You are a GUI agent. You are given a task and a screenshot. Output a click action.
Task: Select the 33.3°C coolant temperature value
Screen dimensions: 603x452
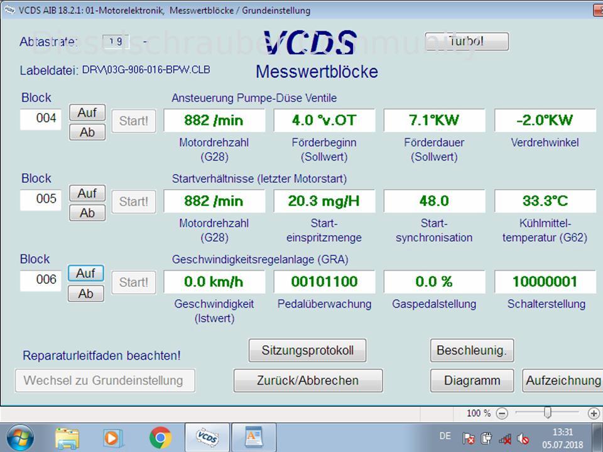pyautogui.click(x=545, y=201)
